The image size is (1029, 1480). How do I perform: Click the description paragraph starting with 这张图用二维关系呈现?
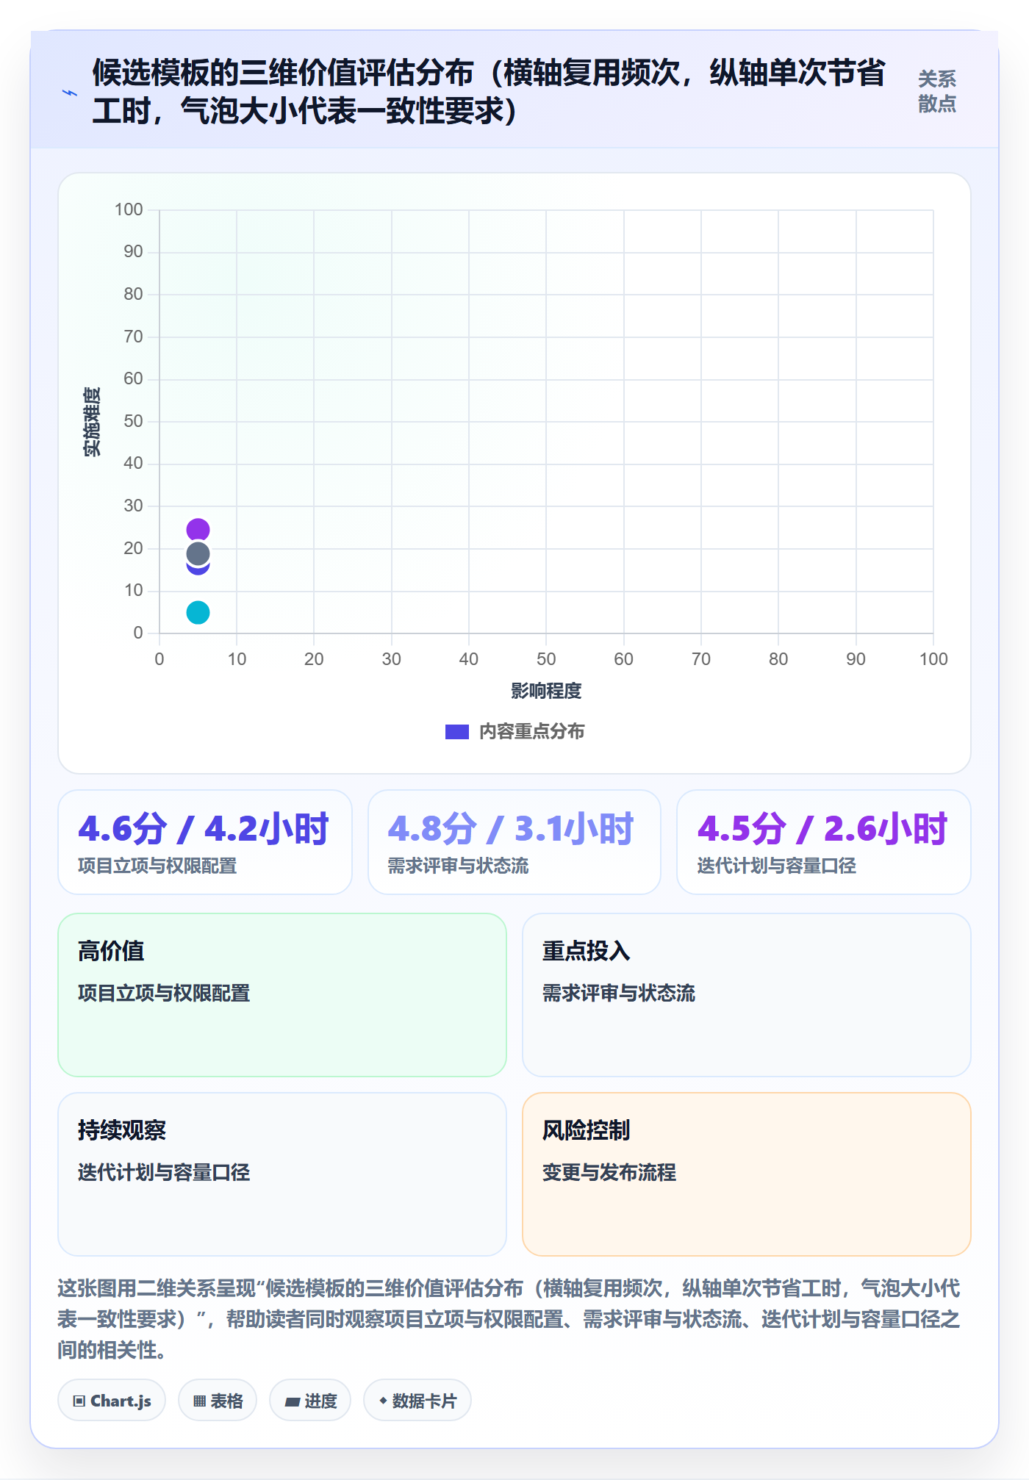[x=509, y=1319]
